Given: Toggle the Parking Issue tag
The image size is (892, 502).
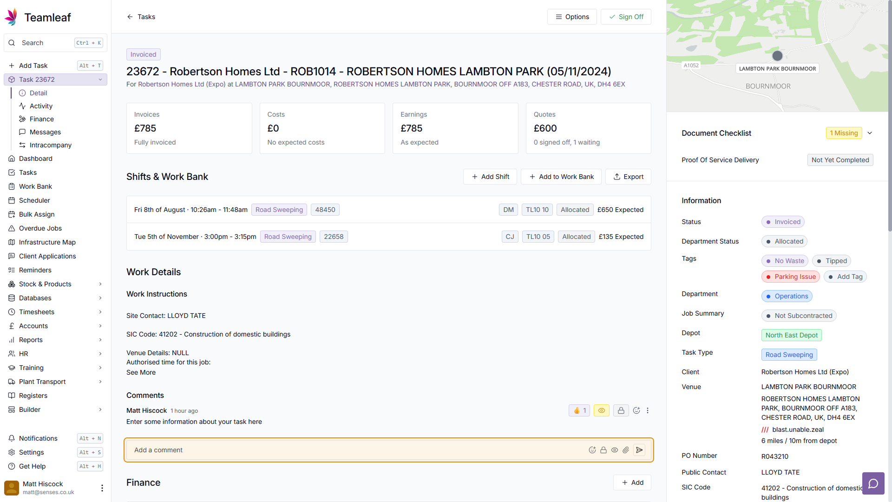Looking at the screenshot, I should (x=791, y=277).
